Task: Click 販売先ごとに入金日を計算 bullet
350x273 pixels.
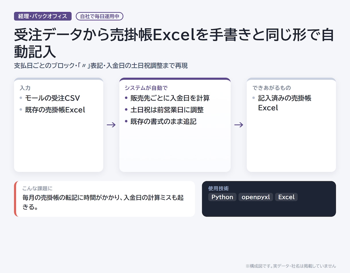Action: [170, 98]
